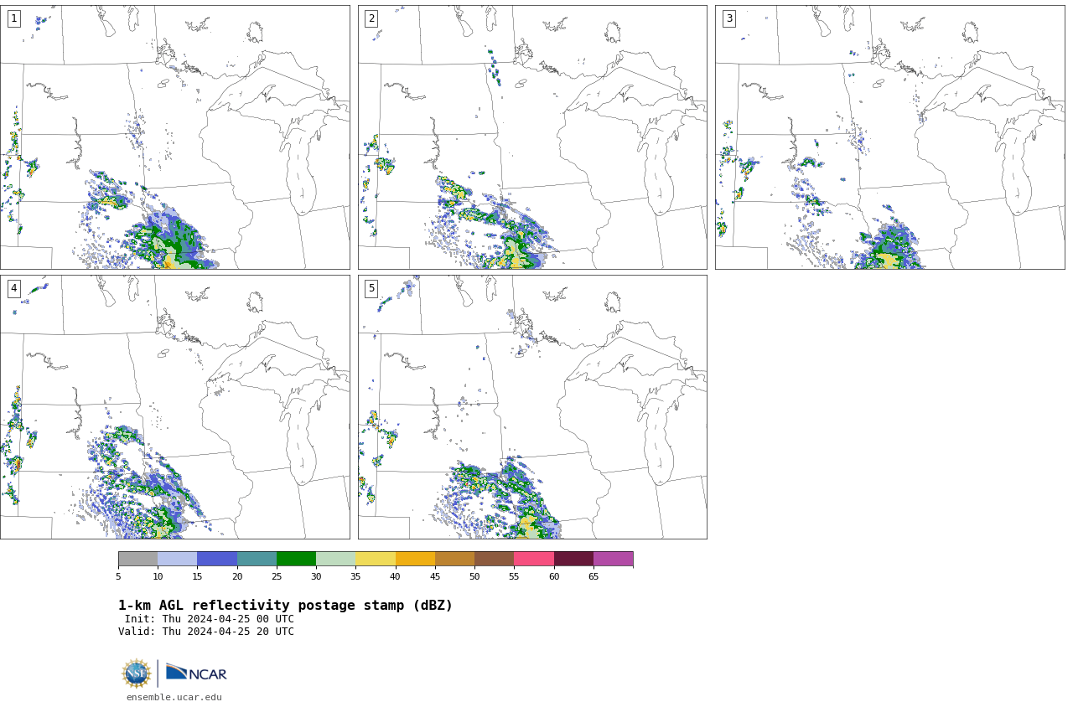
Task: Click the NSF logo icon
Action: [137, 673]
